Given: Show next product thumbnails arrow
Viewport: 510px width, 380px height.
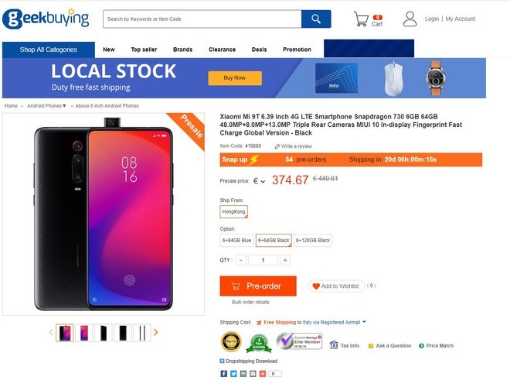Looking at the screenshot, I should tap(156, 333).
